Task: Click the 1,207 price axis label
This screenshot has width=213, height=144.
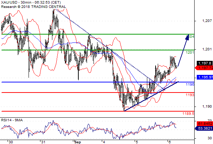Action: coord(207,21)
